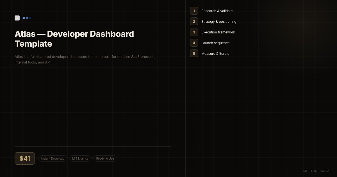Select the Launch sequence step text
Image resolution: width=337 pixels, height=177 pixels.
(x=215, y=43)
